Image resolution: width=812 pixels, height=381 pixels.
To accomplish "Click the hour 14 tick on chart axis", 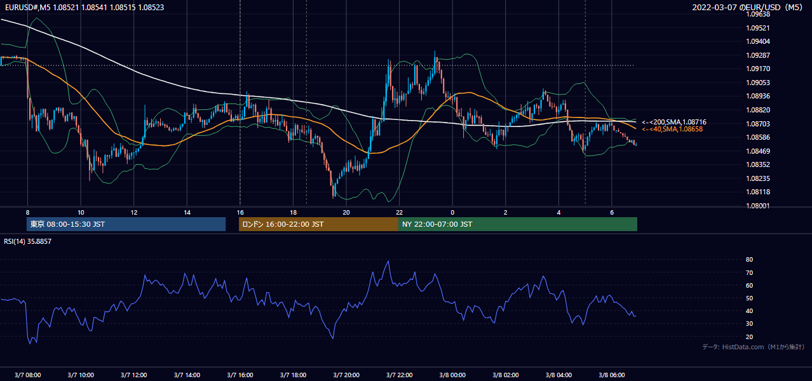I will [x=187, y=212].
